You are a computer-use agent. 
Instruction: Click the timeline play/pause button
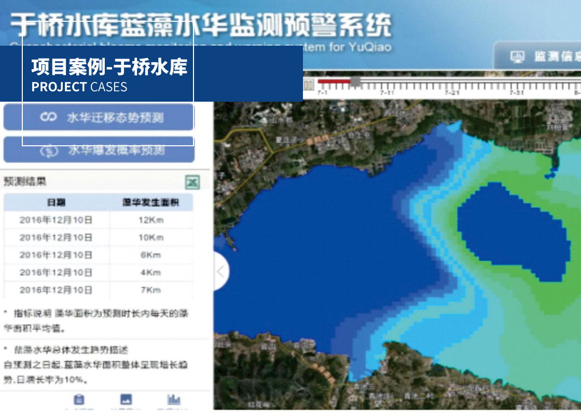coord(309,85)
